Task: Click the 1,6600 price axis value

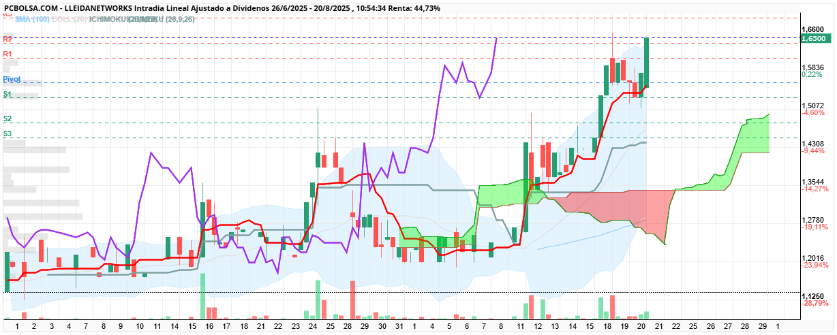Action: (x=813, y=29)
